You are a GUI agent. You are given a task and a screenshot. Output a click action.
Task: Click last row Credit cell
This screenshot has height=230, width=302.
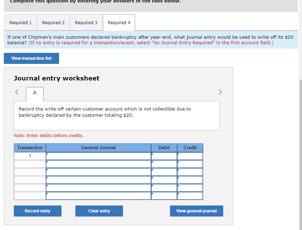point(190,196)
